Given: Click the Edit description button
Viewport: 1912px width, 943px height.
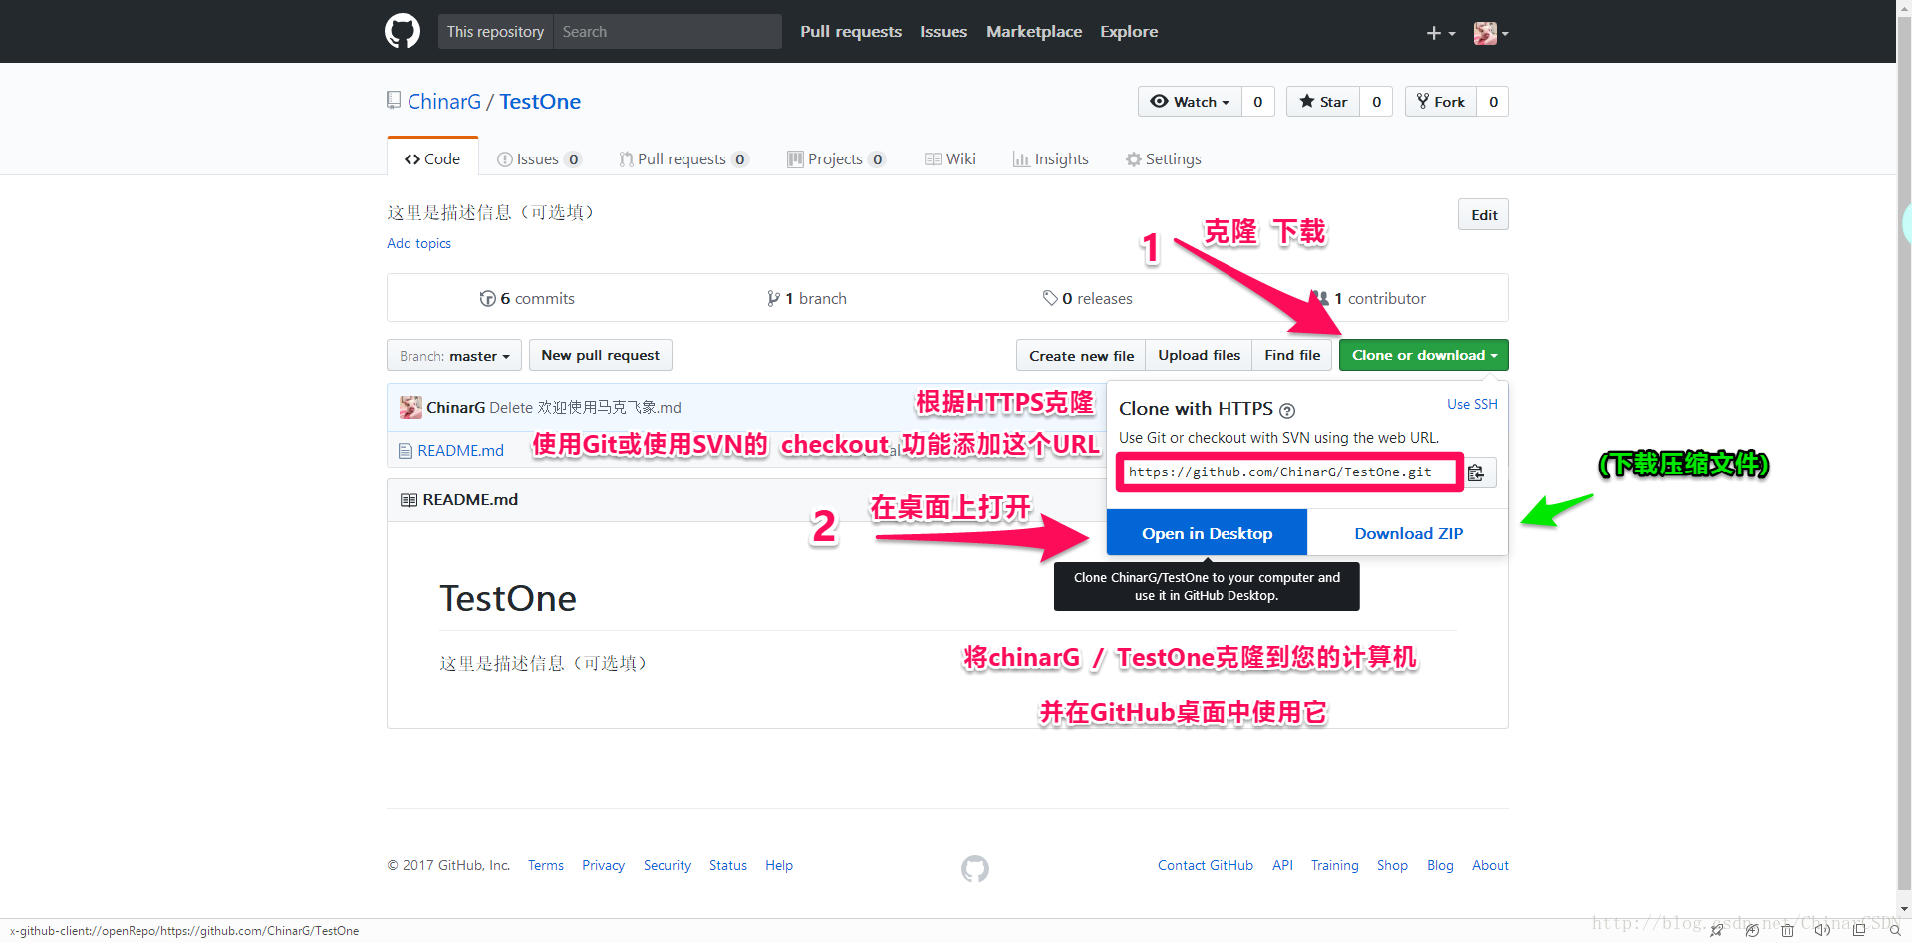Looking at the screenshot, I should click(1484, 215).
